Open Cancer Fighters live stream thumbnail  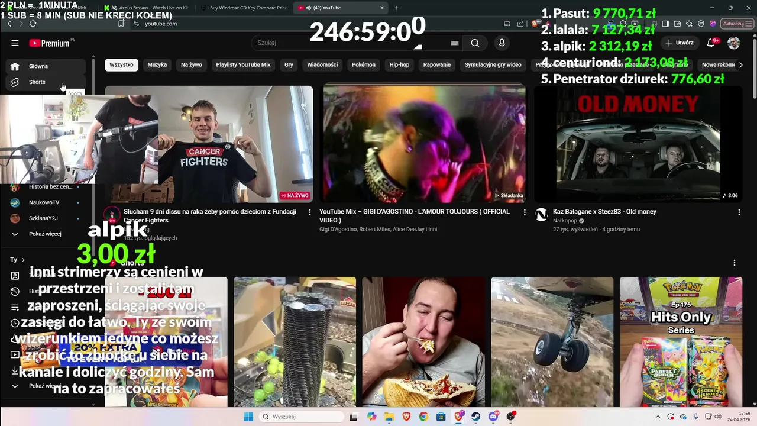209,144
